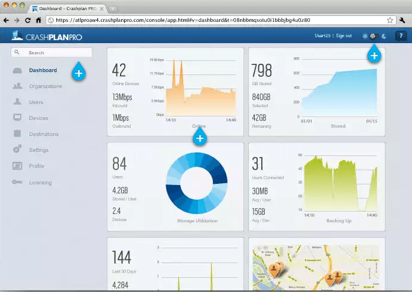Click the Sign out link
The image size is (412, 292).
343,35
